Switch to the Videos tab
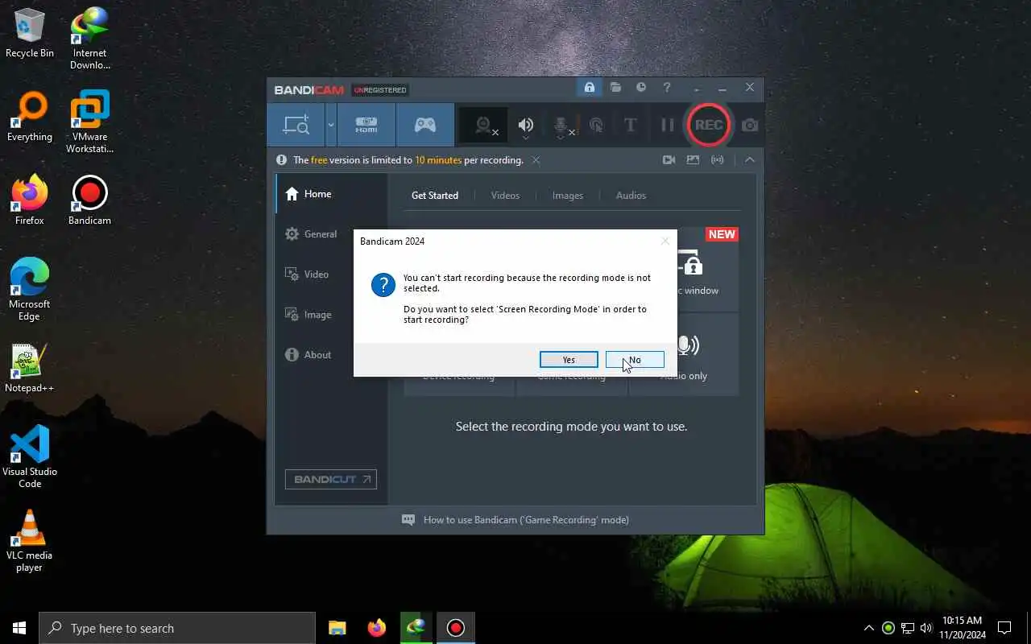The image size is (1031, 644). 505,196
